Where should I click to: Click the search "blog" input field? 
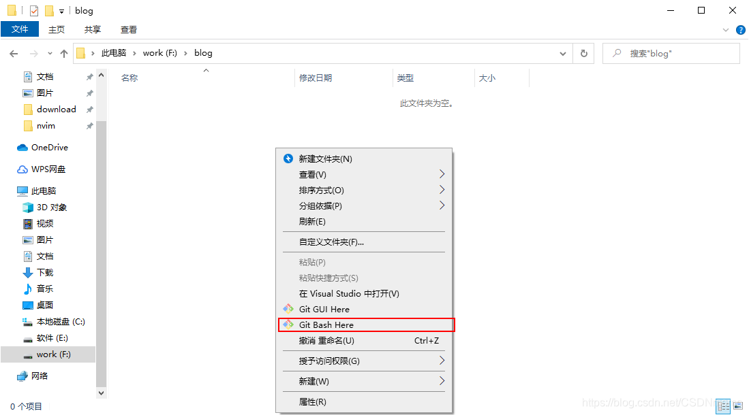point(671,54)
